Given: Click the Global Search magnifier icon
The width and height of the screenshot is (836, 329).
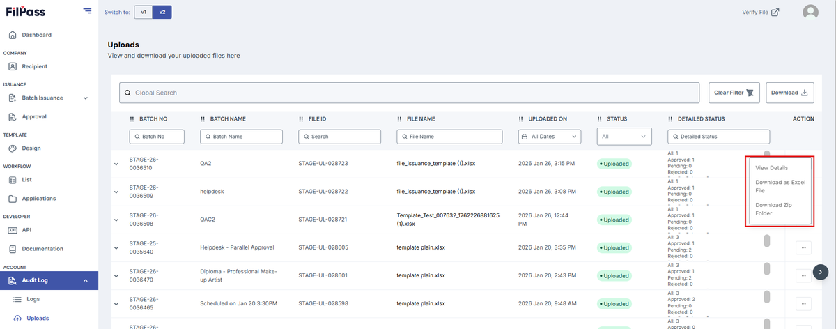Looking at the screenshot, I should (x=128, y=93).
